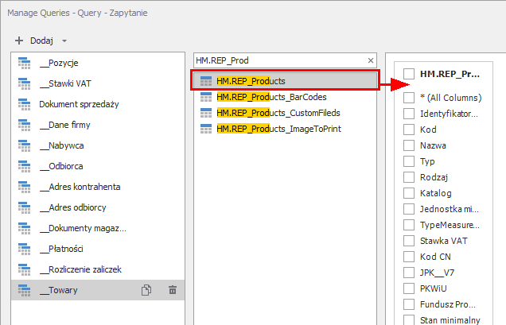Click the table icon of HM.REP_Products_ImageToPrint
Image resolution: width=506 pixels, height=325 pixels.
[206, 129]
